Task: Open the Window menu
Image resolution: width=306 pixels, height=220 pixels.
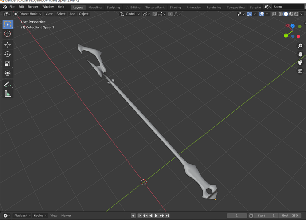Action: [x=48, y=7]
